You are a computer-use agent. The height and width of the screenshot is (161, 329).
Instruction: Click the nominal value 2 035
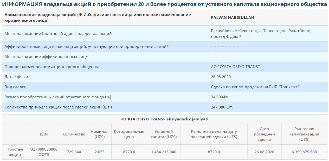100,152
